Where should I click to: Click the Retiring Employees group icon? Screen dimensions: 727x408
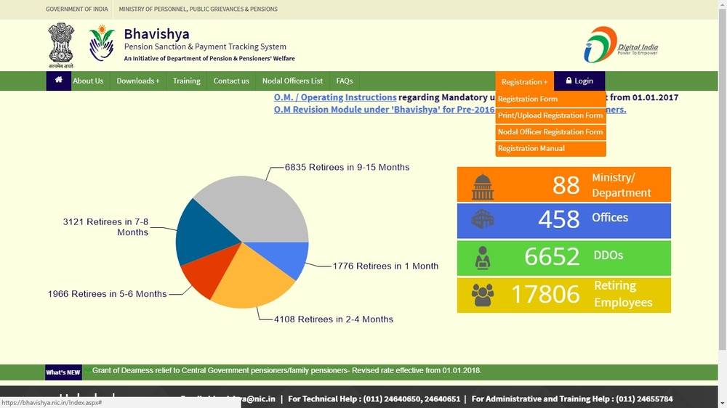pyautogui.click(x=483, y=295)
